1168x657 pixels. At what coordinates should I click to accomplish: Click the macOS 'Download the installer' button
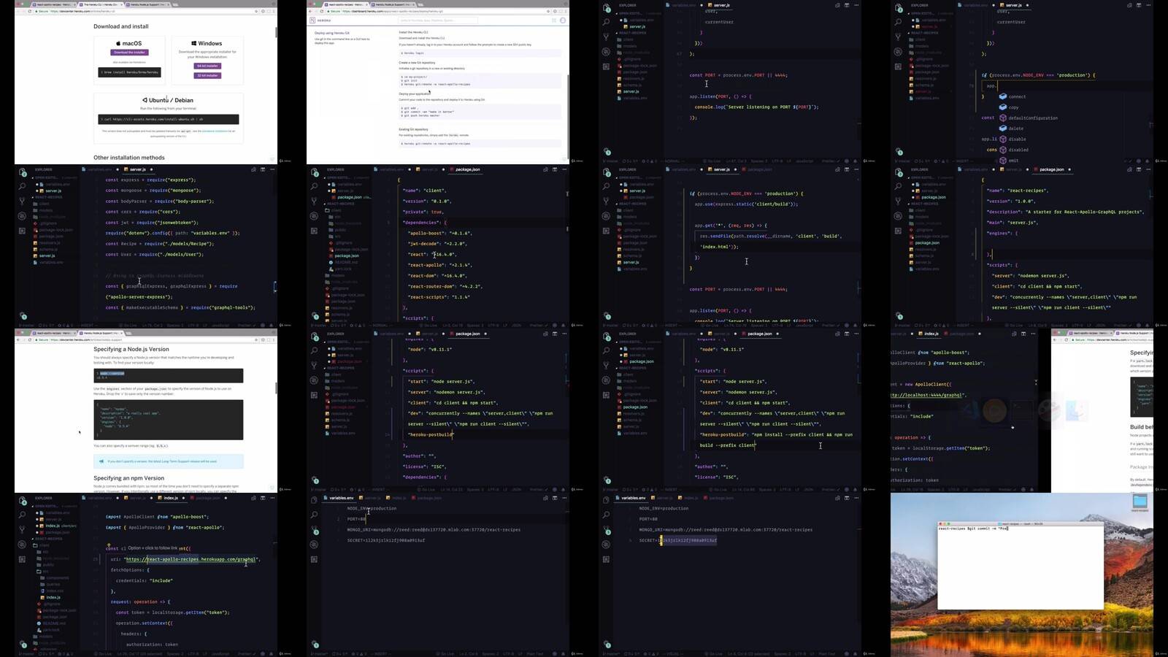(129, 53)
